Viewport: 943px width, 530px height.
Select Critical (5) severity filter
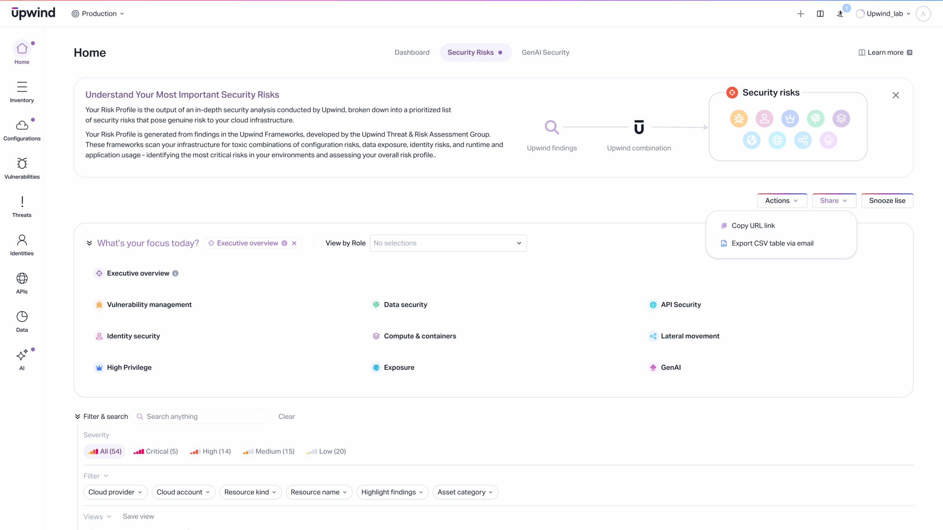coord(156,451)
